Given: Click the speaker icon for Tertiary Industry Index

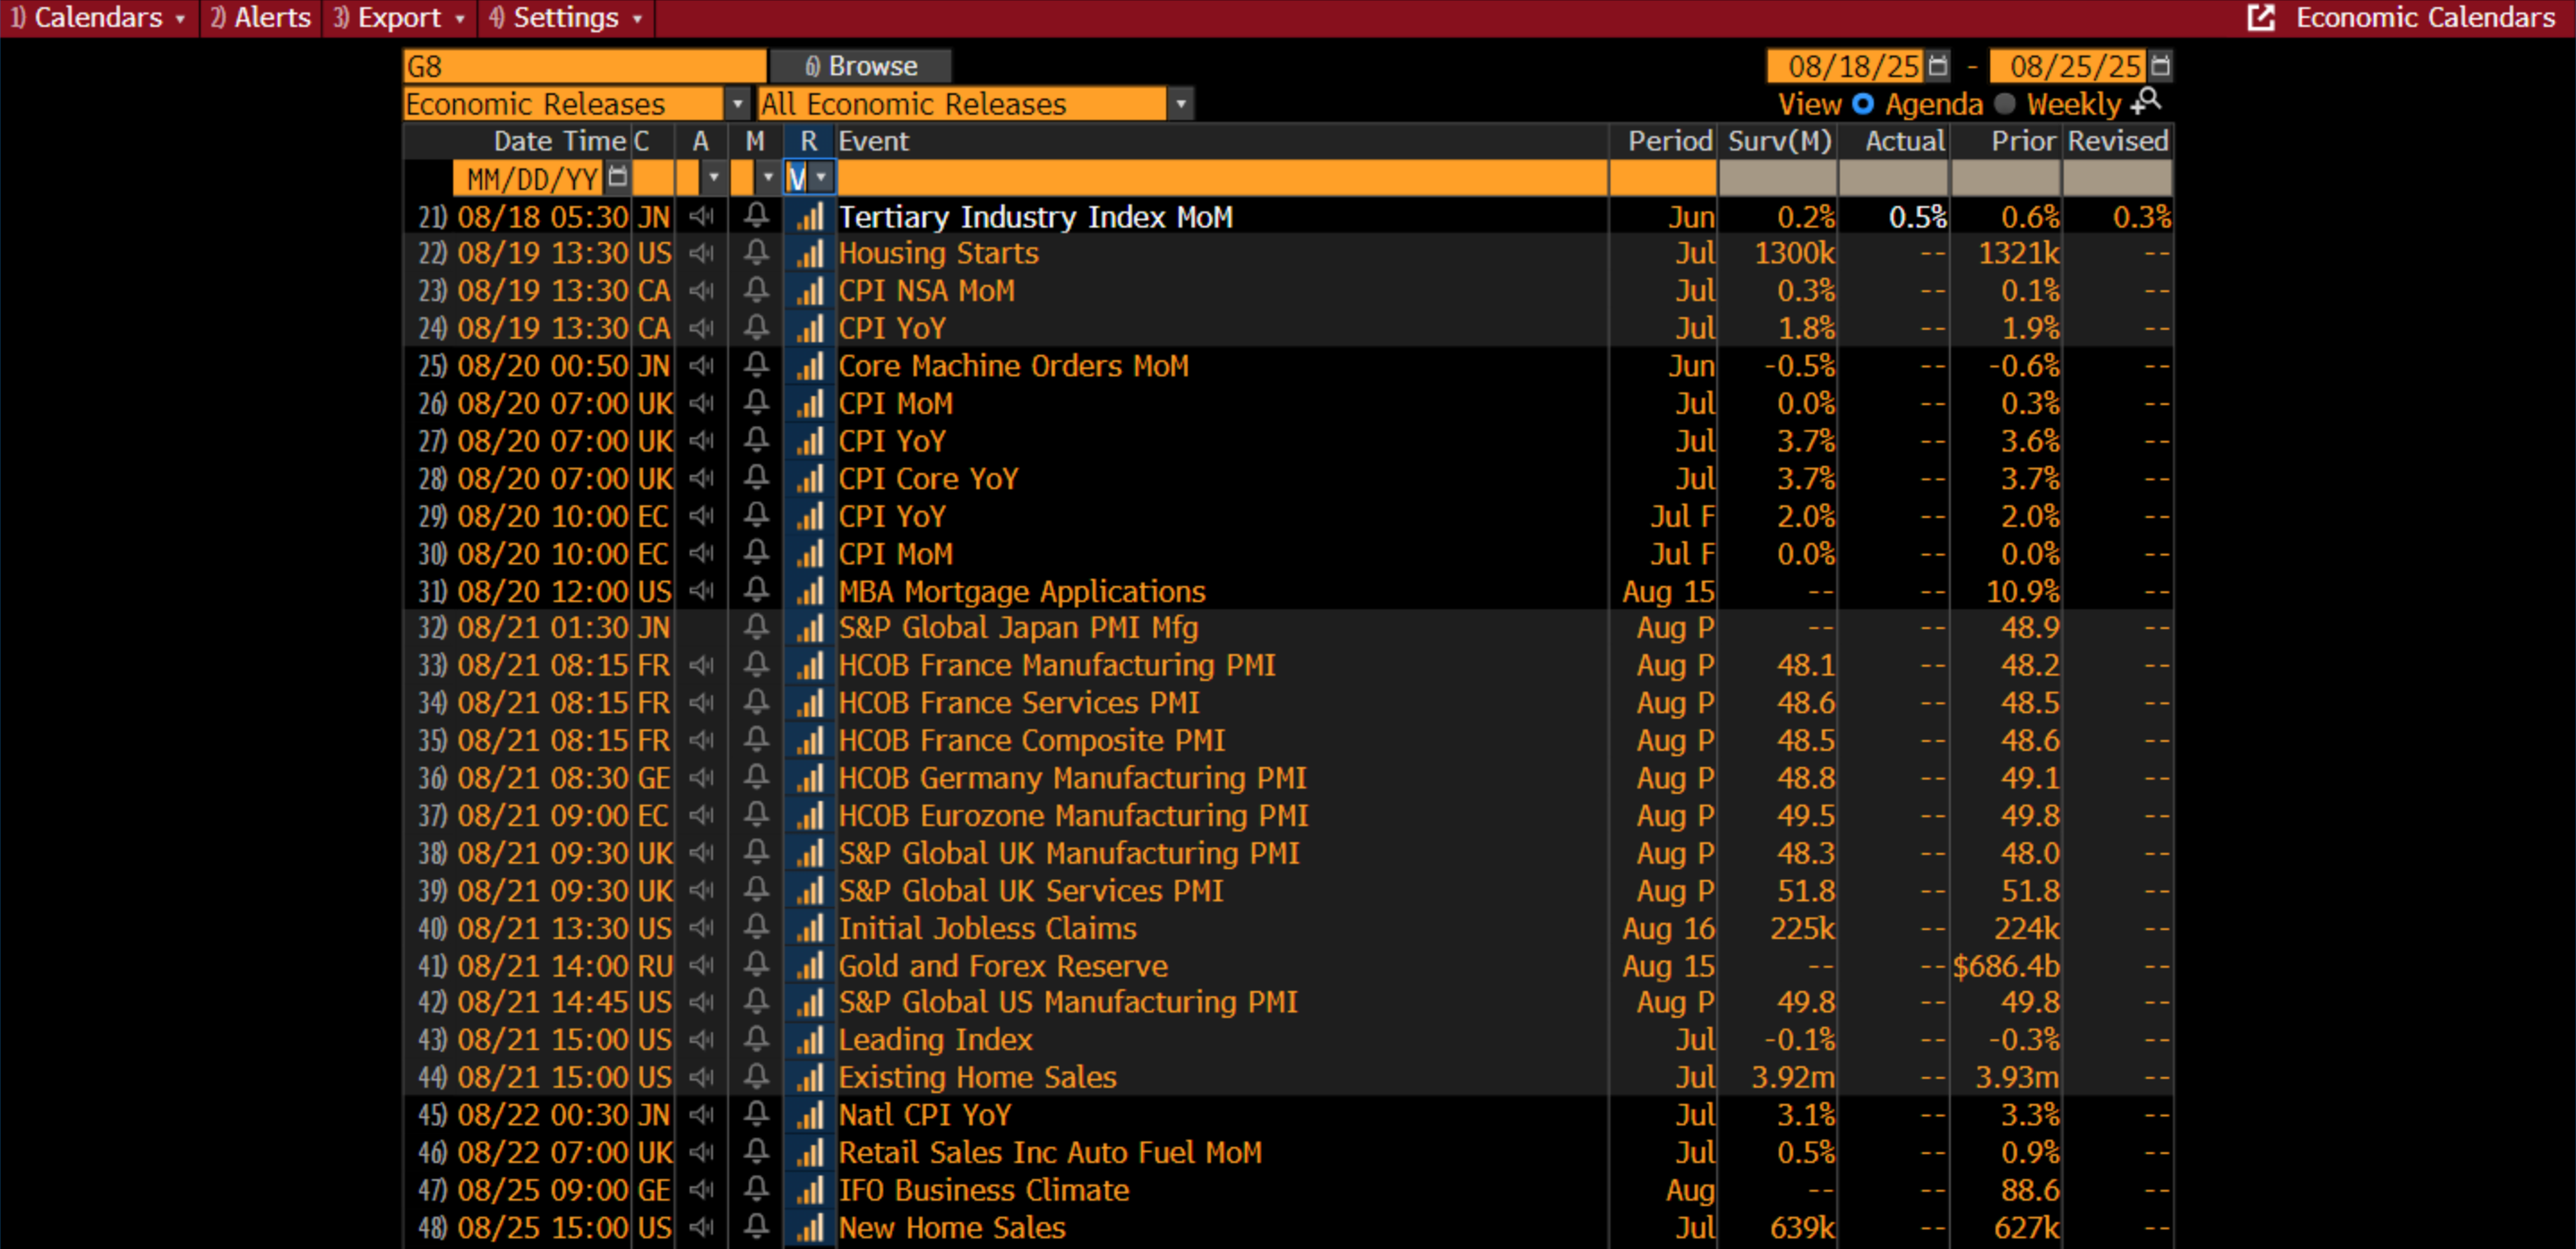Looking at the screenshot, I should (702, 216).
